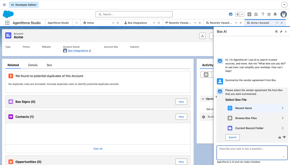Open the favorites list dropdown arrow
This screenshot has height=165, width=290.
point(242,14)
